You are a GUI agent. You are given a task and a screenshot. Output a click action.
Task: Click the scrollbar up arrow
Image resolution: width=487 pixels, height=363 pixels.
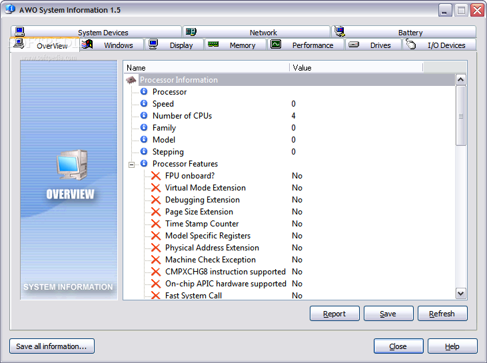(x=461, y=80)
